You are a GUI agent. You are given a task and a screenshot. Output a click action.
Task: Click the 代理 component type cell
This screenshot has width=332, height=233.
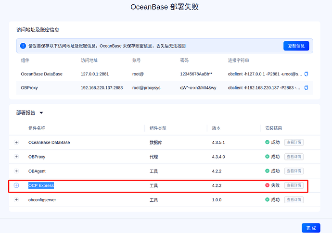153,157
